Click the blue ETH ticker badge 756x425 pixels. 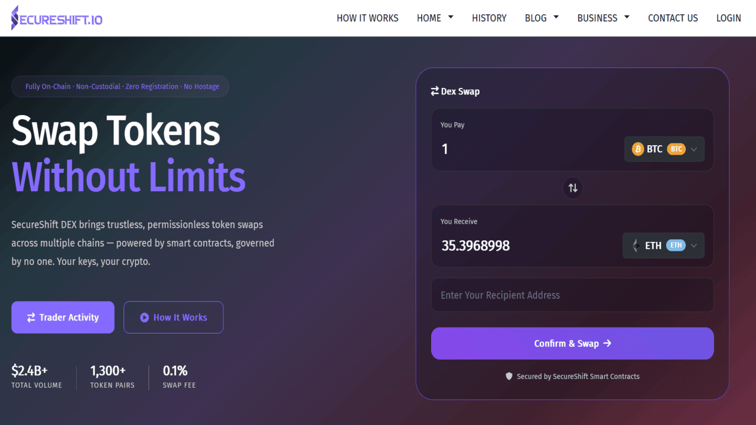tap(676, 246)
